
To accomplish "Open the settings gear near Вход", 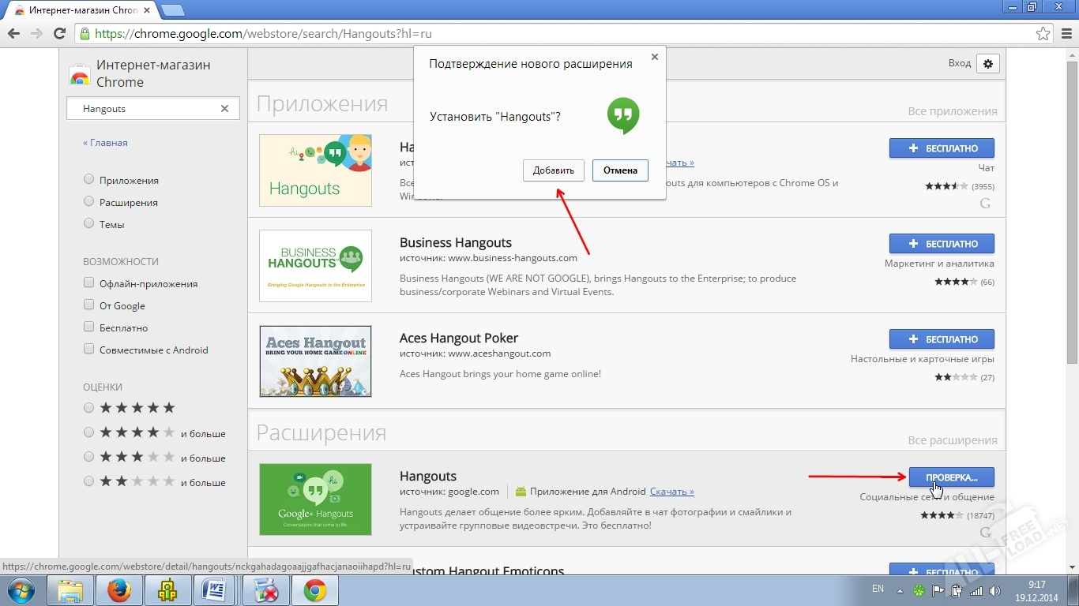I will click(988, 63).
